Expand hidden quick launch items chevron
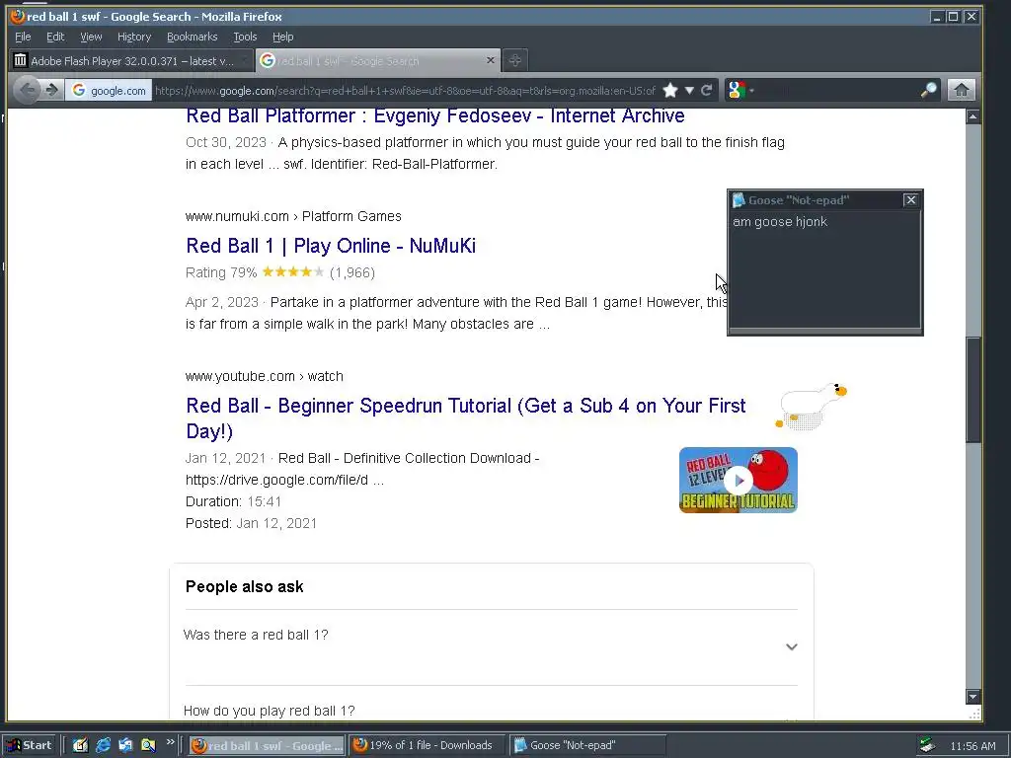This screenshot has width=1011, height=758. [170, 742]
